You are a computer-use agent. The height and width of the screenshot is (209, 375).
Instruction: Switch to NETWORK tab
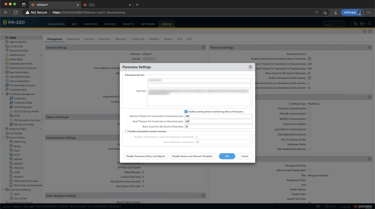(148, 24)
